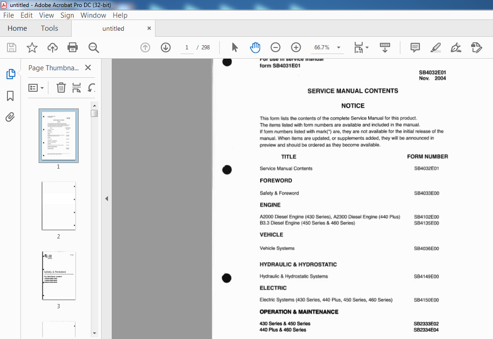Close the untitled document tab
Viewport: 493px width, 339px height.
(x=149, y=28)
